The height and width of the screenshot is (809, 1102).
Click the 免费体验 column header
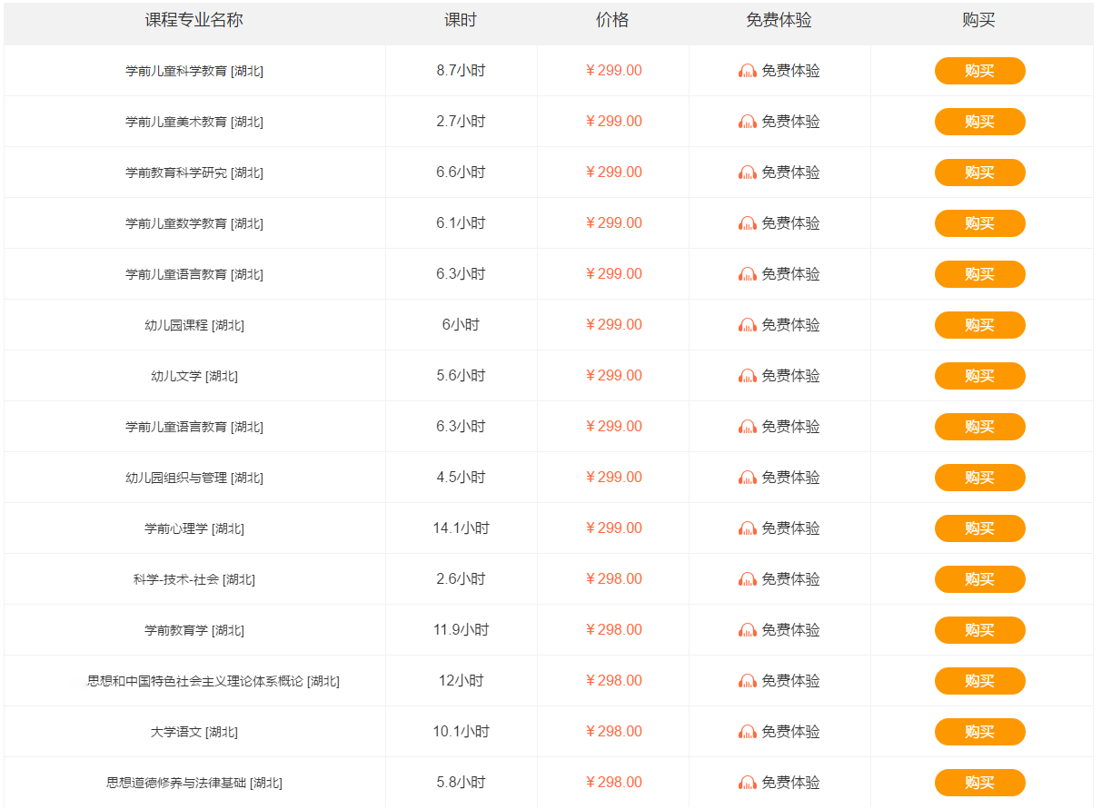[779, 21]
